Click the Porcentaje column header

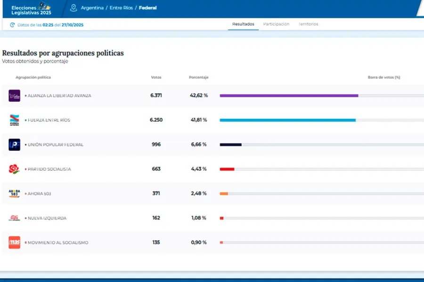pos(198,77)
